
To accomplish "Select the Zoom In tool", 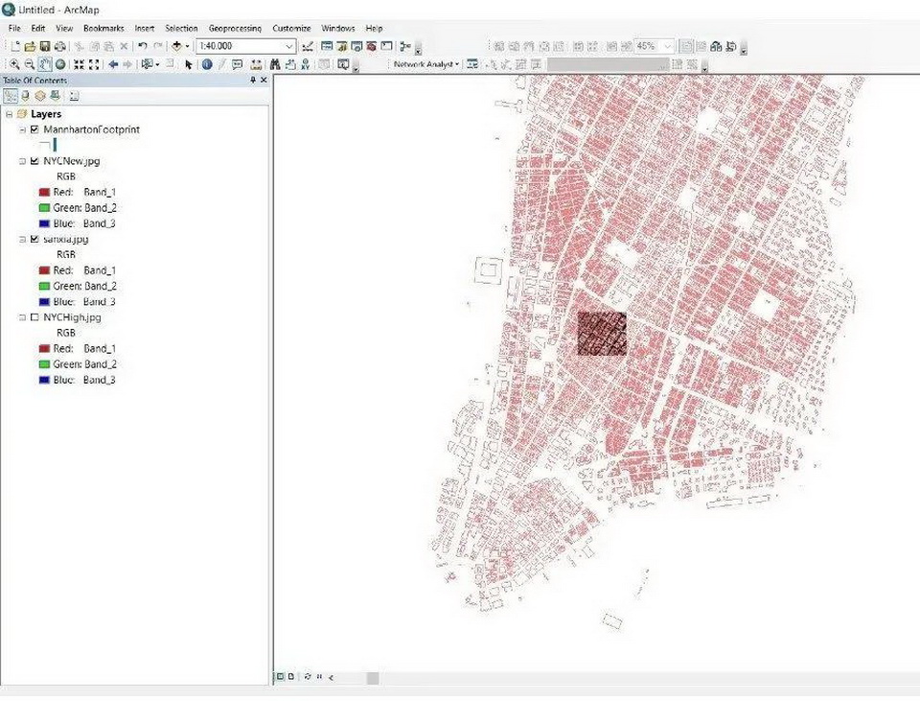I will click(x=14, y=64).
